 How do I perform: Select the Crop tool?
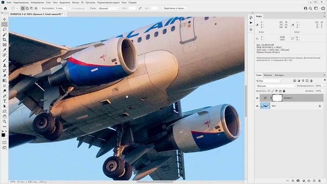coord(5,40)
